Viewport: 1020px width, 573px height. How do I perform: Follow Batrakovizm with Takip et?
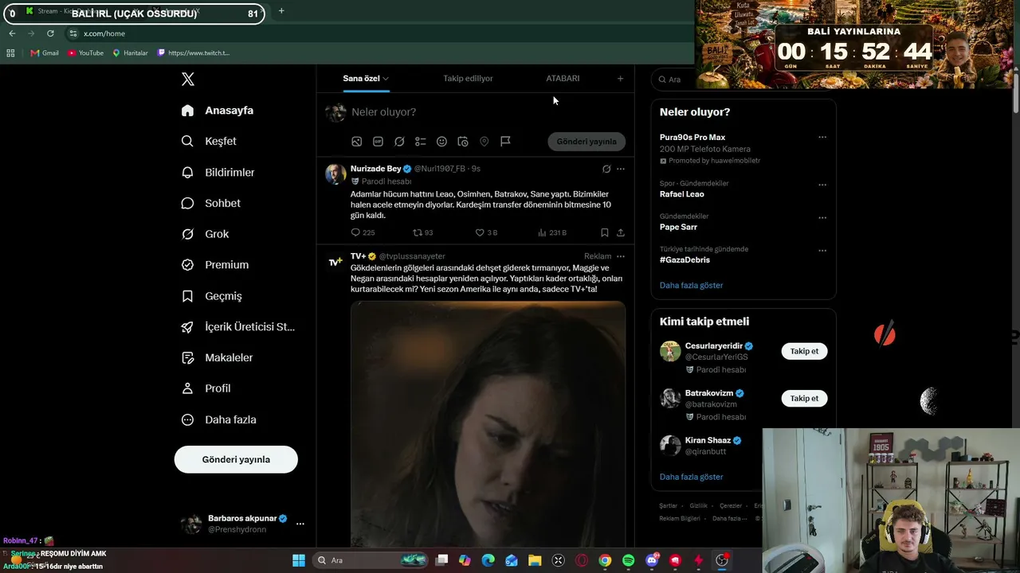pyautogui.click(x=804, y=398)
